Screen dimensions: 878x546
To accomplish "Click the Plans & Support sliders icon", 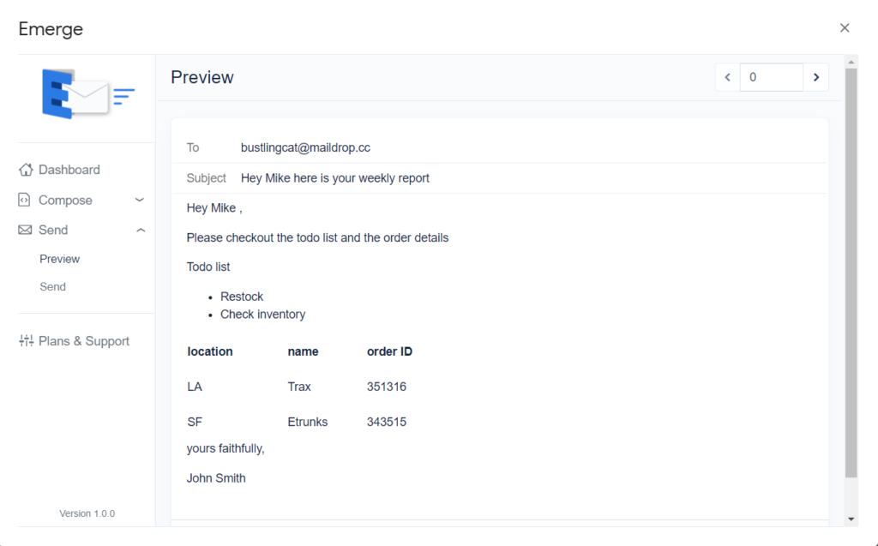I will tap(26, 341).
